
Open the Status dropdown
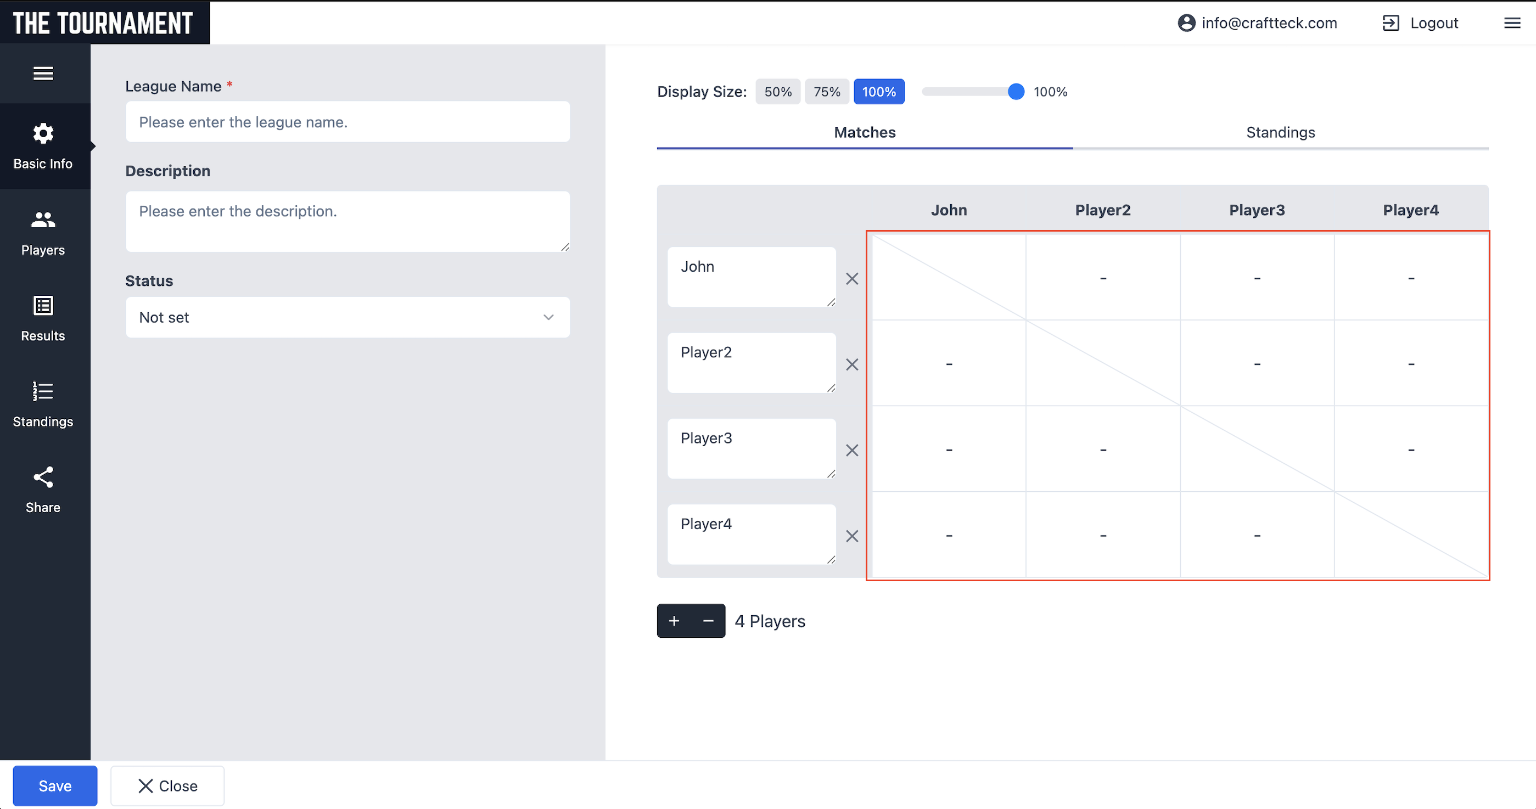pyautogui.click(x=347, y=317)
